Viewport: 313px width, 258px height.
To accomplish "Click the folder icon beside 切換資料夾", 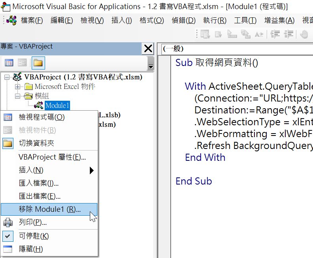I will (x=8, y=143).
